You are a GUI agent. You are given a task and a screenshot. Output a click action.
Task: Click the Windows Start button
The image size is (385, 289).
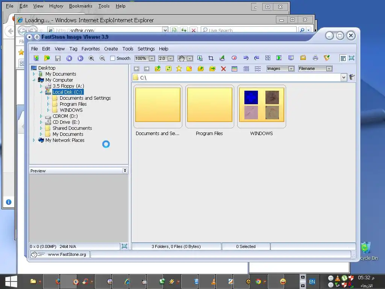point(11,281)
